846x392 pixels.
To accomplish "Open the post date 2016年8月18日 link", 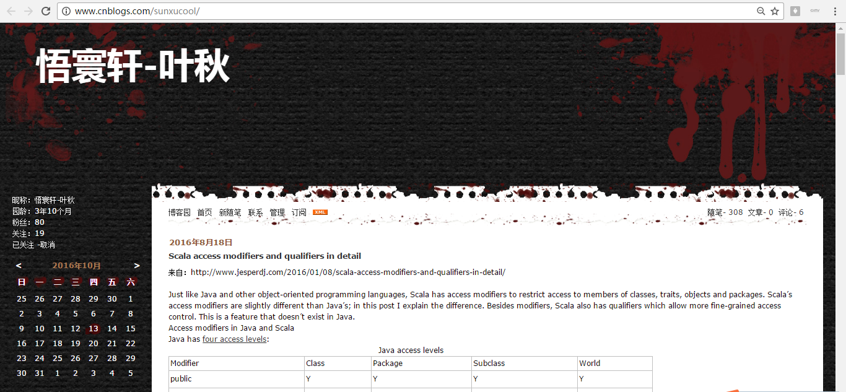I will click(x=201, y=242).
